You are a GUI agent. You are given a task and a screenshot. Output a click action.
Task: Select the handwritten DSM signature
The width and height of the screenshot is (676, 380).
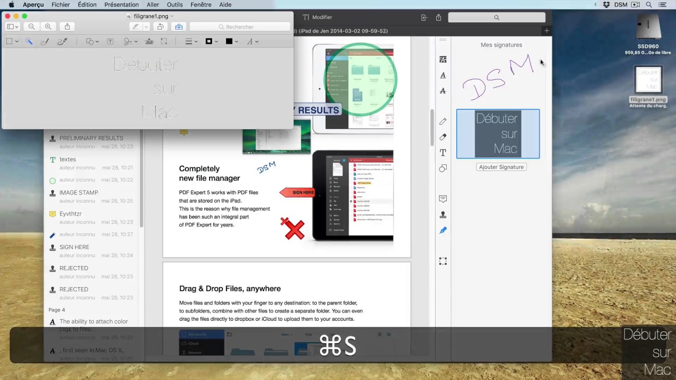click(499, 79)
